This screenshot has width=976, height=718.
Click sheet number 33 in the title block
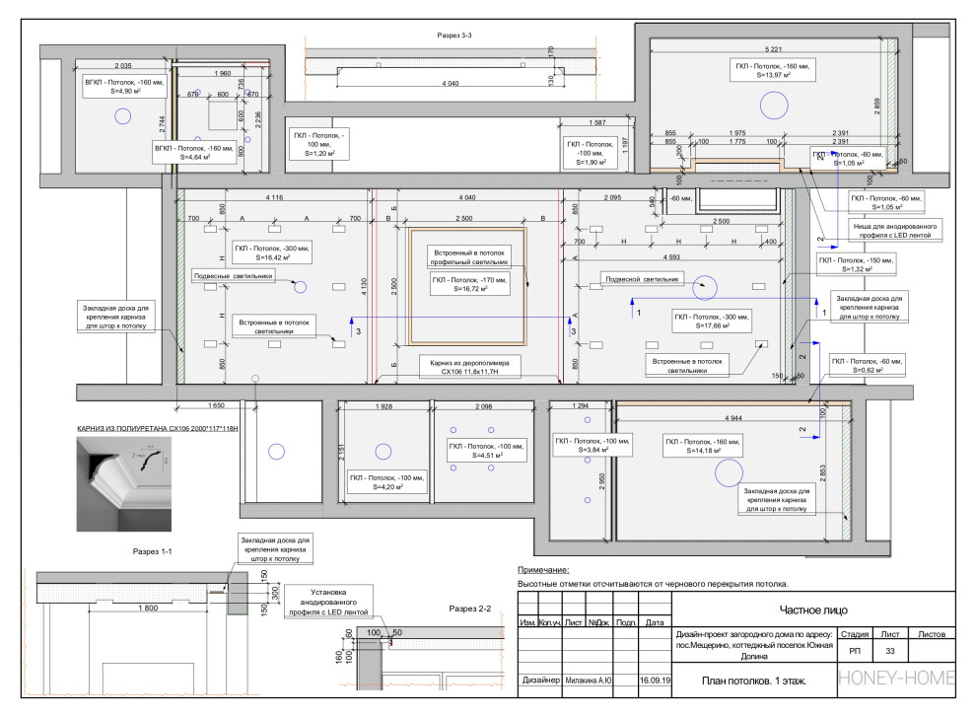point(888,651)
